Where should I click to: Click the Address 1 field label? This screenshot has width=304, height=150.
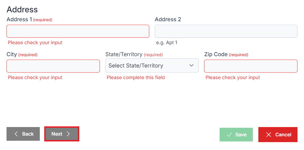19,20
